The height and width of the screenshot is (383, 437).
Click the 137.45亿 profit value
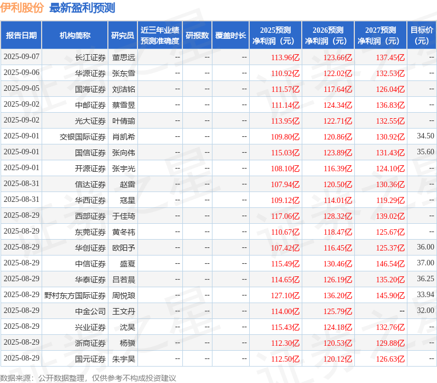tap(390, 57)
